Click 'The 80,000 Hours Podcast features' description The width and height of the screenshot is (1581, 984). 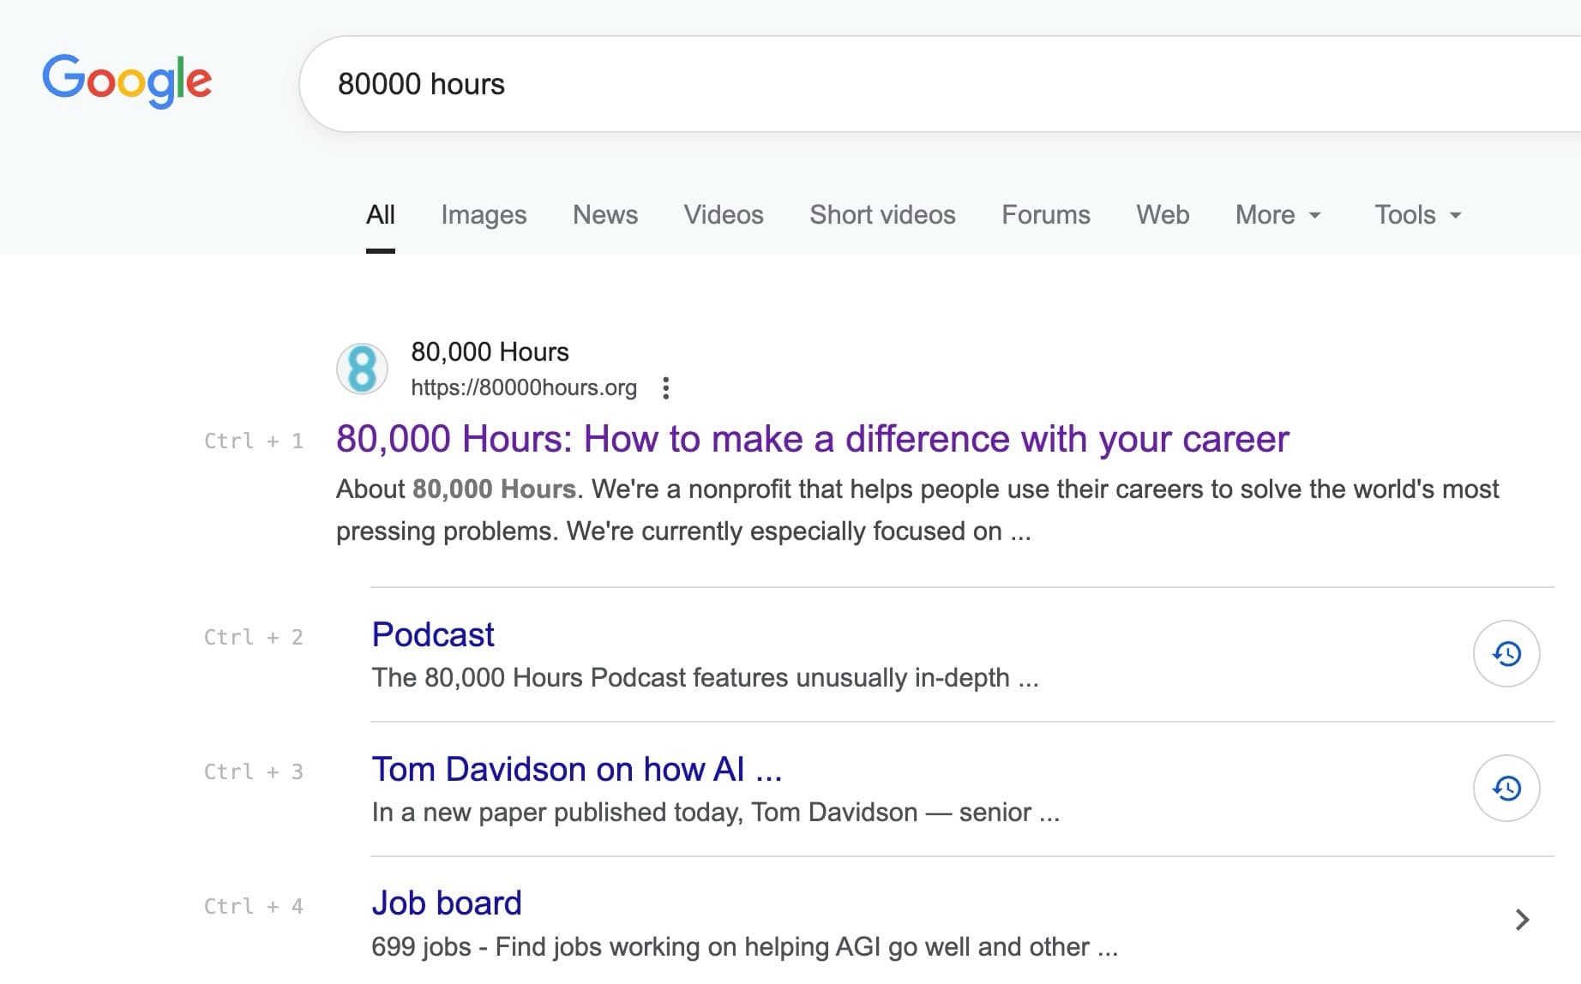pos(705,678)
